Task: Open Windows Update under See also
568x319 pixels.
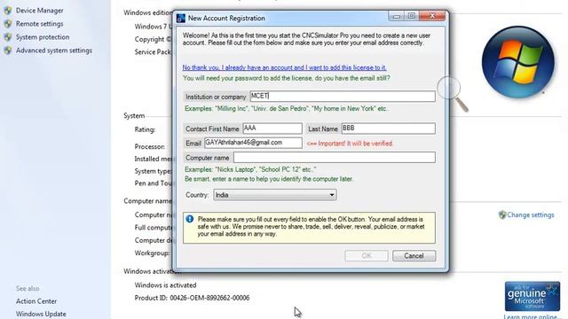Action: 41,314
